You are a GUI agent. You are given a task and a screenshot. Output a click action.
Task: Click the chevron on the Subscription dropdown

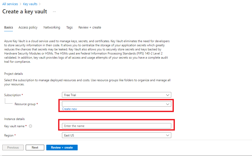[x=168, y=95]
